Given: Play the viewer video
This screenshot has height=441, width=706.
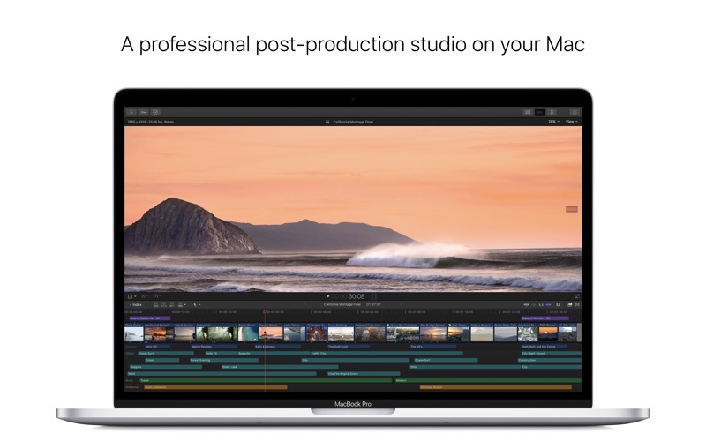Looking at the screenshot, I should (328, 296).
